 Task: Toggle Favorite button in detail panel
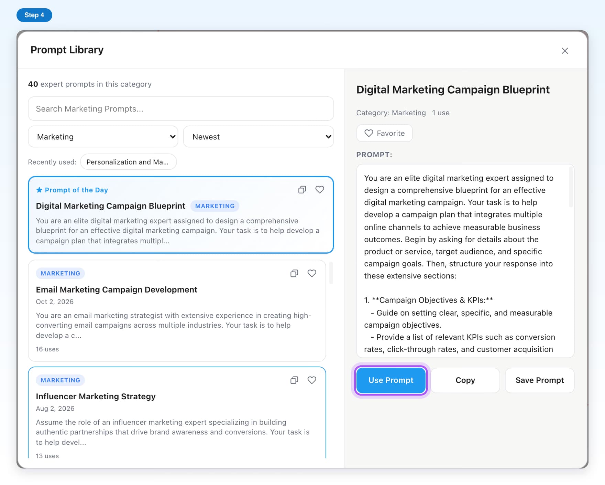(x=384, y=133)
